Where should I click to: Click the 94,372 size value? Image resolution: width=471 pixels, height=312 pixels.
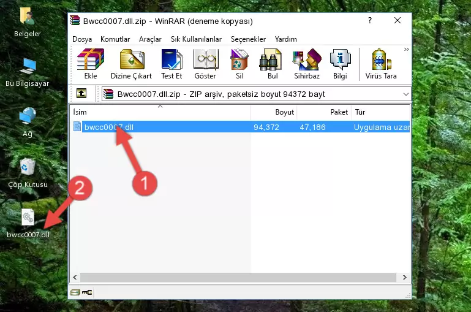coord(266,127)
